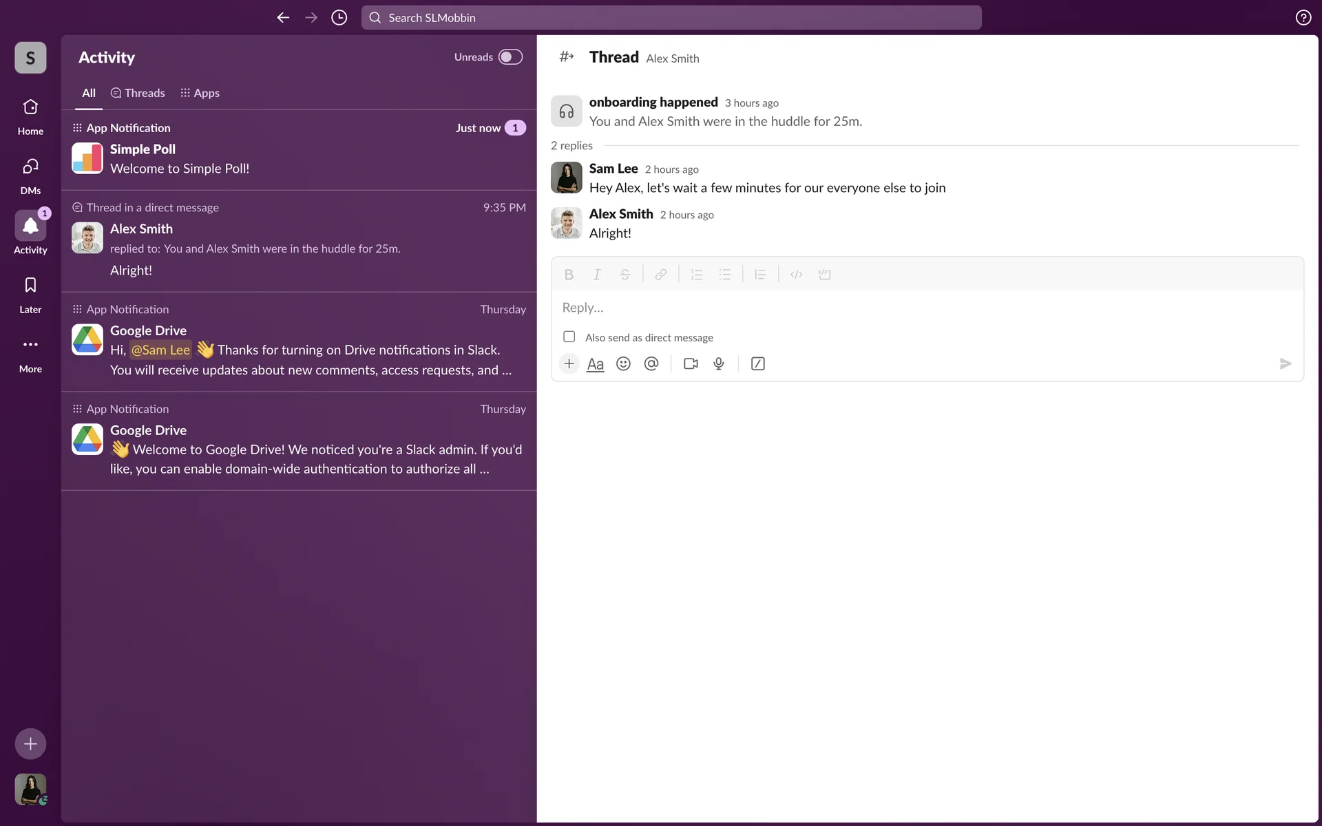Viewport: 1322px width, 826px height.
Task: Click the help question mark icon
Action: pos(1303,18)
